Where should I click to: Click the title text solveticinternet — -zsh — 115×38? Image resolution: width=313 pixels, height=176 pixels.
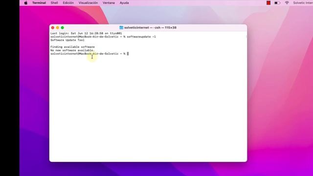coord(150,27)
